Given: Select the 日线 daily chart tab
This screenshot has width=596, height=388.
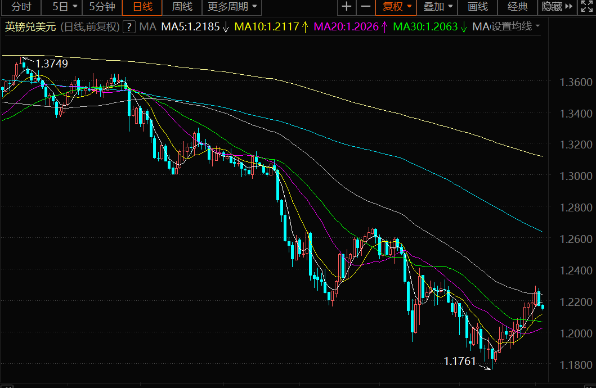Looking at the screenshot, I should [142, 7].
